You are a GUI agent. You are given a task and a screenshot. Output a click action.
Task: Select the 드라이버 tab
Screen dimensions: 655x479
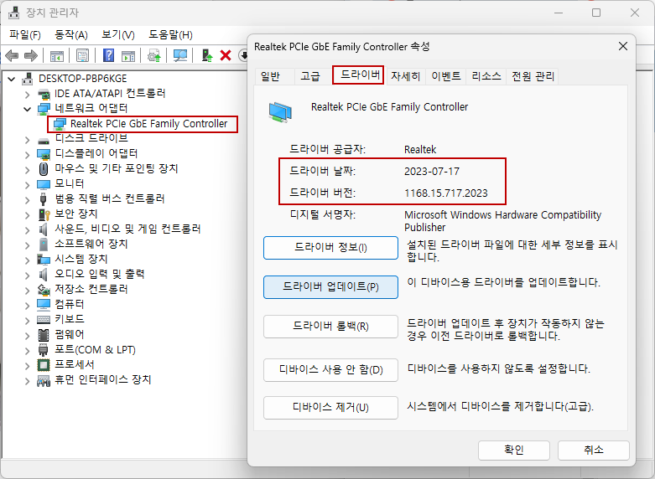[360, 75]
